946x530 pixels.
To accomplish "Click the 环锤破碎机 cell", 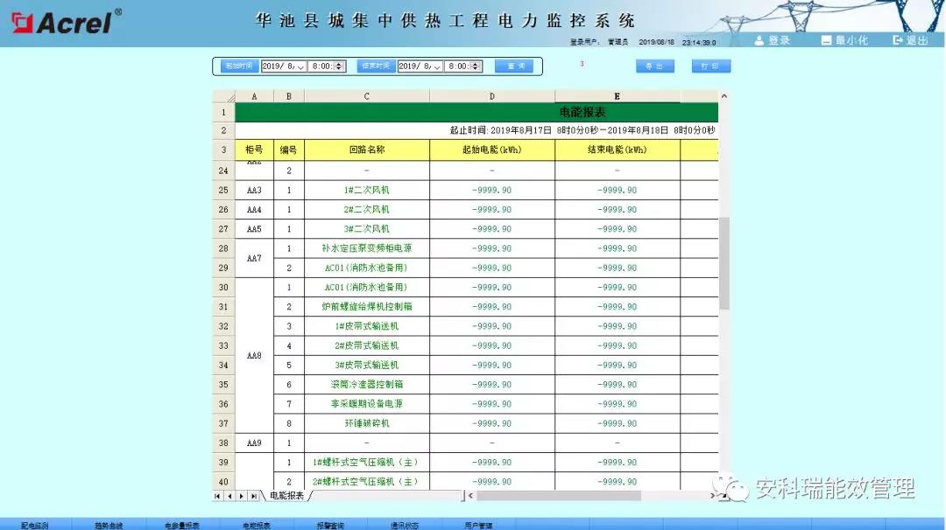I will click(x=367, y=423).
